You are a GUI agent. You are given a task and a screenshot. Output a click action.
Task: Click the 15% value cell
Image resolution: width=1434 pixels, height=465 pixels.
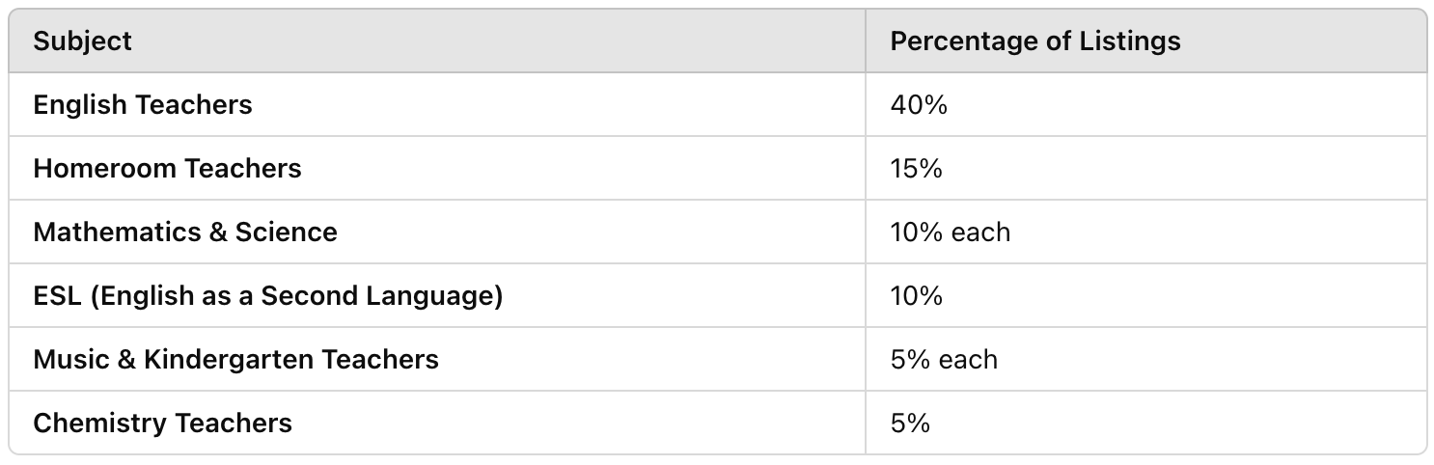coord(1145,169)
